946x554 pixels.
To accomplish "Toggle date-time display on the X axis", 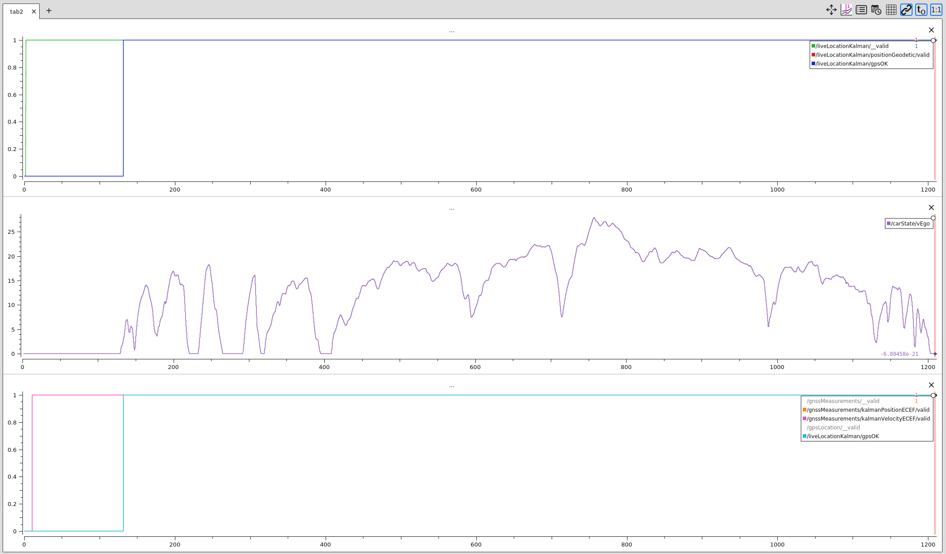I will [x=876, y=10].
